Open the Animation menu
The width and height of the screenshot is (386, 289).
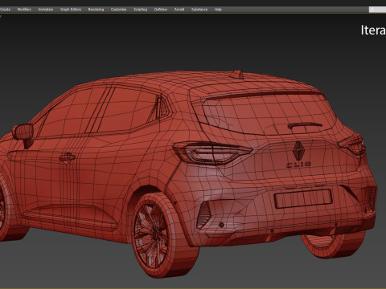click(45, 10)
